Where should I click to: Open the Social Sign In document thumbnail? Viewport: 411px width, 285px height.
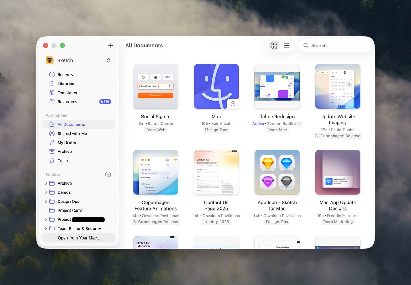point(155,86)
